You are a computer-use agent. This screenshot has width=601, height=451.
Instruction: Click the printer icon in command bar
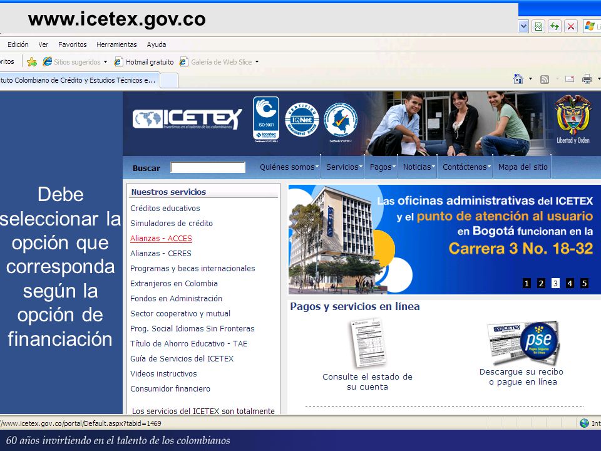587,80
